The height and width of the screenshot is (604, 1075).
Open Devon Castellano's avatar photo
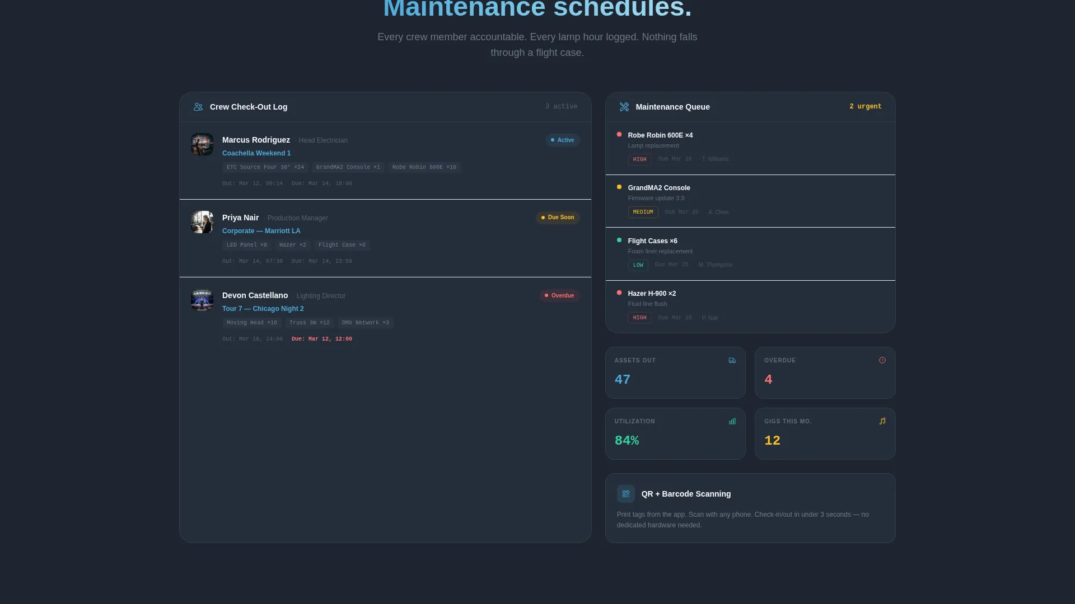click(202, 300)
